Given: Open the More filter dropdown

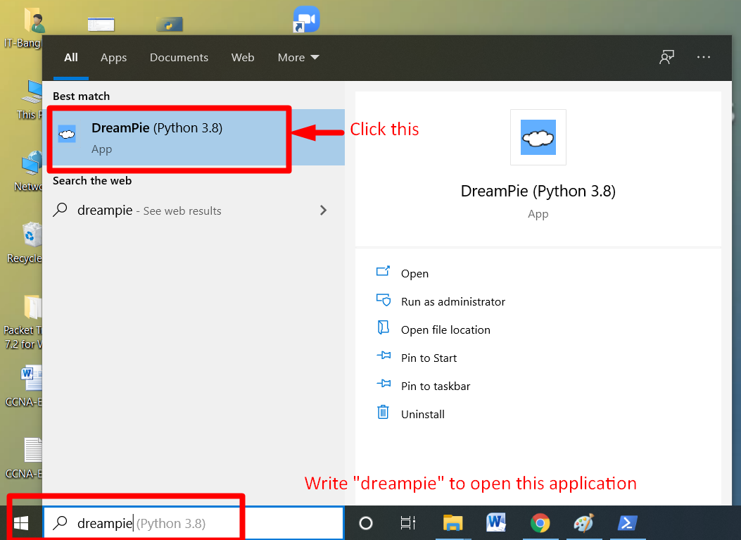Looking at the screenshot, I should 298,57.
